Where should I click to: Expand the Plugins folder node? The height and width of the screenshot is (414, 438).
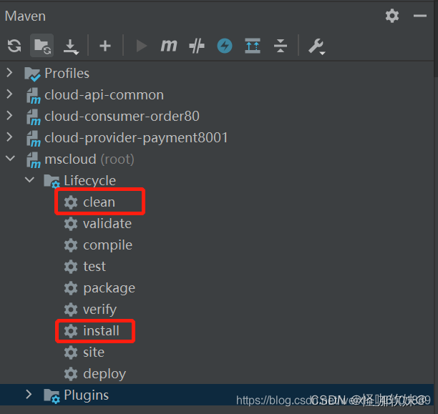[29, 395]
